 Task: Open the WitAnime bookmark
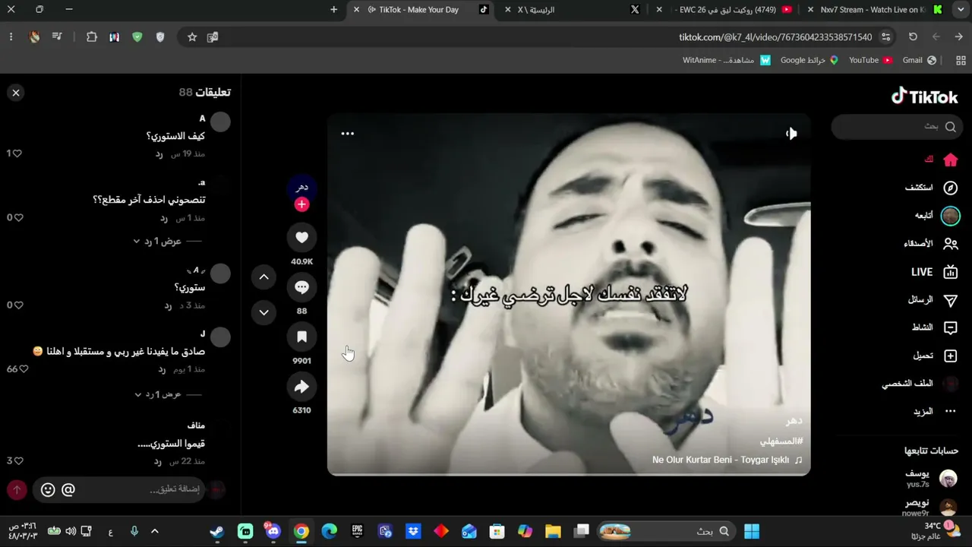tap(727, 60)
